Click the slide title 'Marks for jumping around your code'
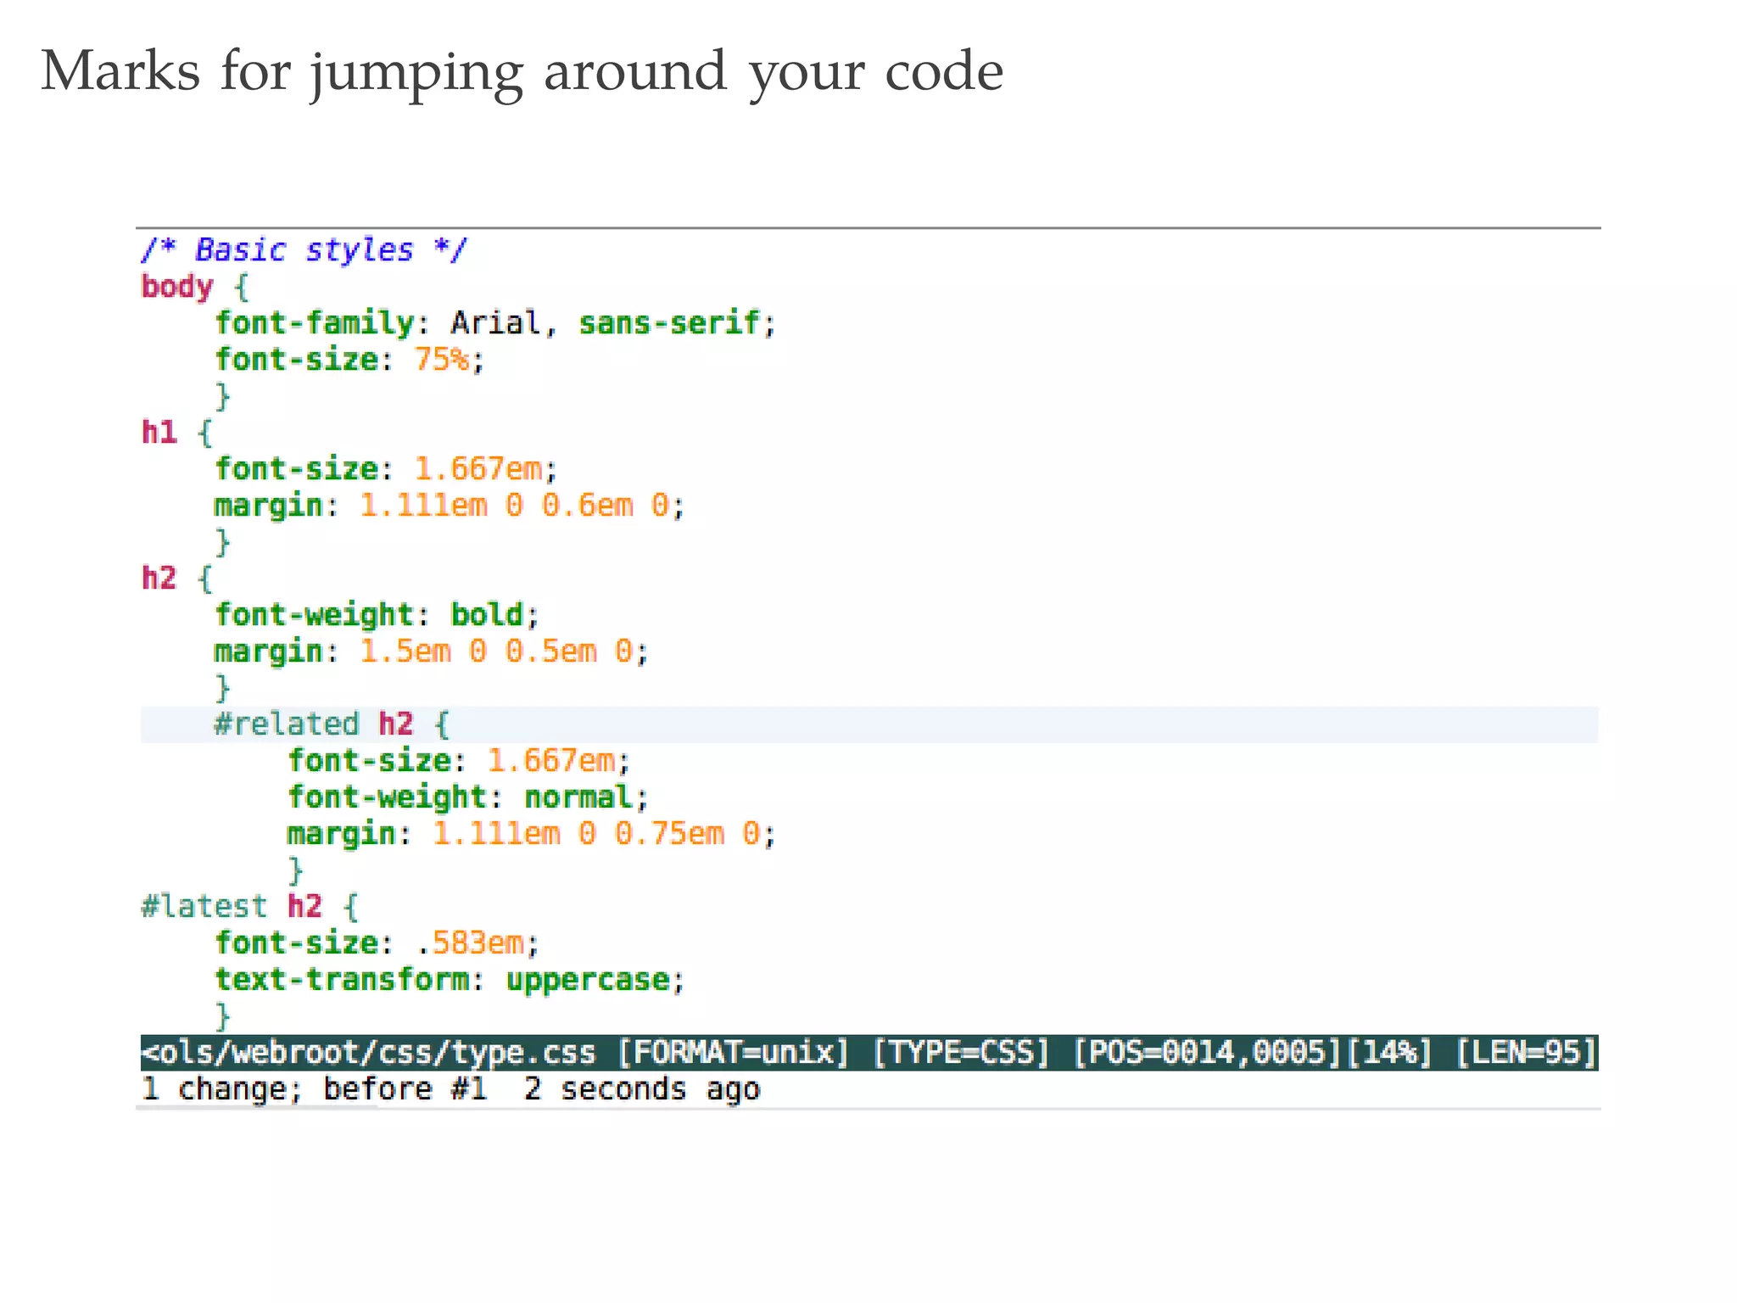Image resolution: width=1737 pixels, height=1303 pixels. point(522,72)
